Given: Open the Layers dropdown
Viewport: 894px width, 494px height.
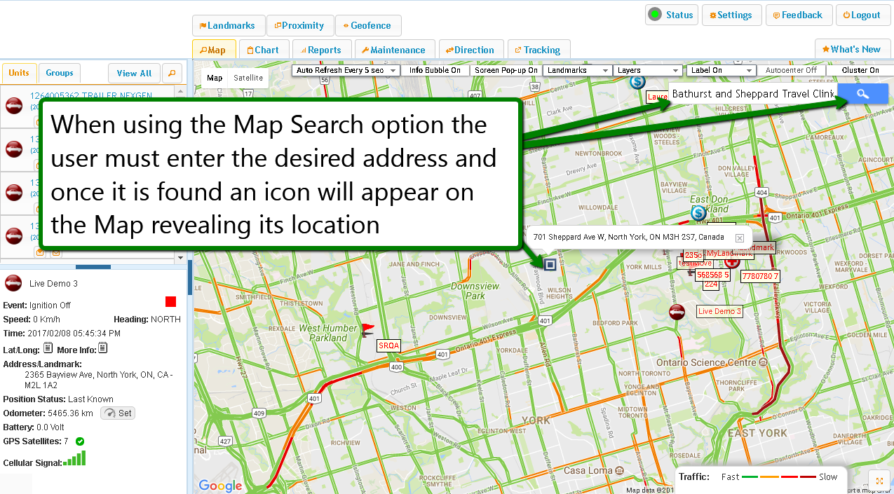Looking at the screenshot, I should pos(647,70).
